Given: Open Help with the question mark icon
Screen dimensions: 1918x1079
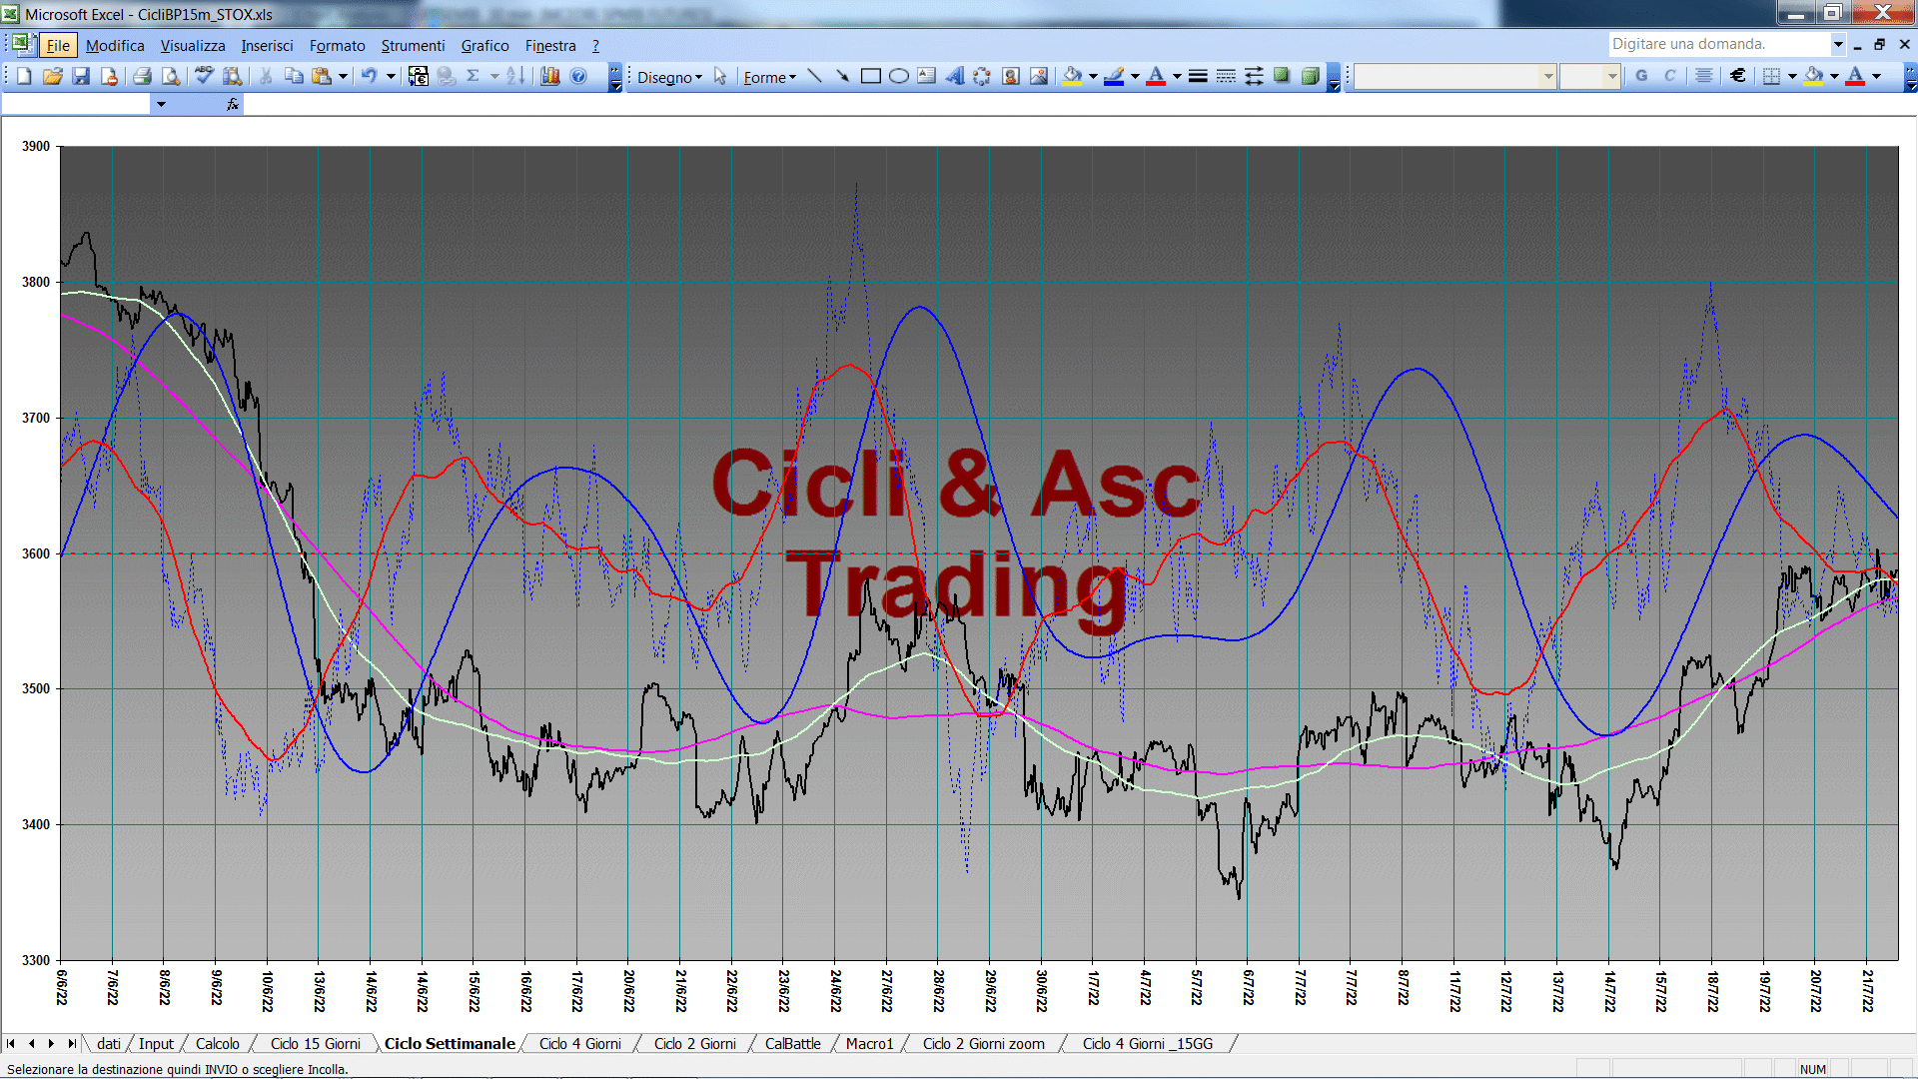Looking at the screenshot, I should 578,76.
